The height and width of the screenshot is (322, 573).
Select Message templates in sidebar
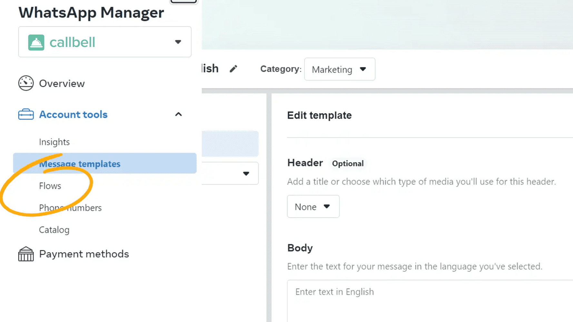point(105,163)
